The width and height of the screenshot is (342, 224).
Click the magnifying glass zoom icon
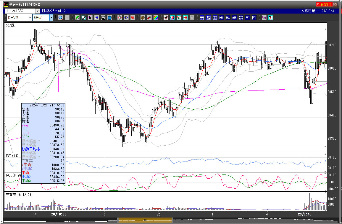(x=61, y=18)
